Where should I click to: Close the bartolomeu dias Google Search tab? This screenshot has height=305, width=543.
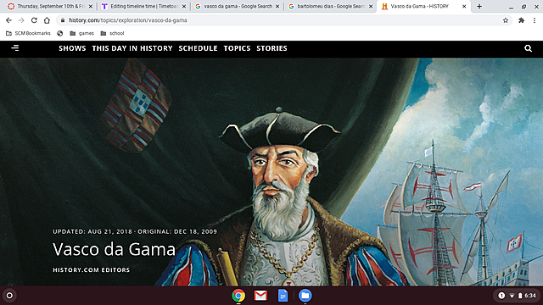tap(371, 6)
